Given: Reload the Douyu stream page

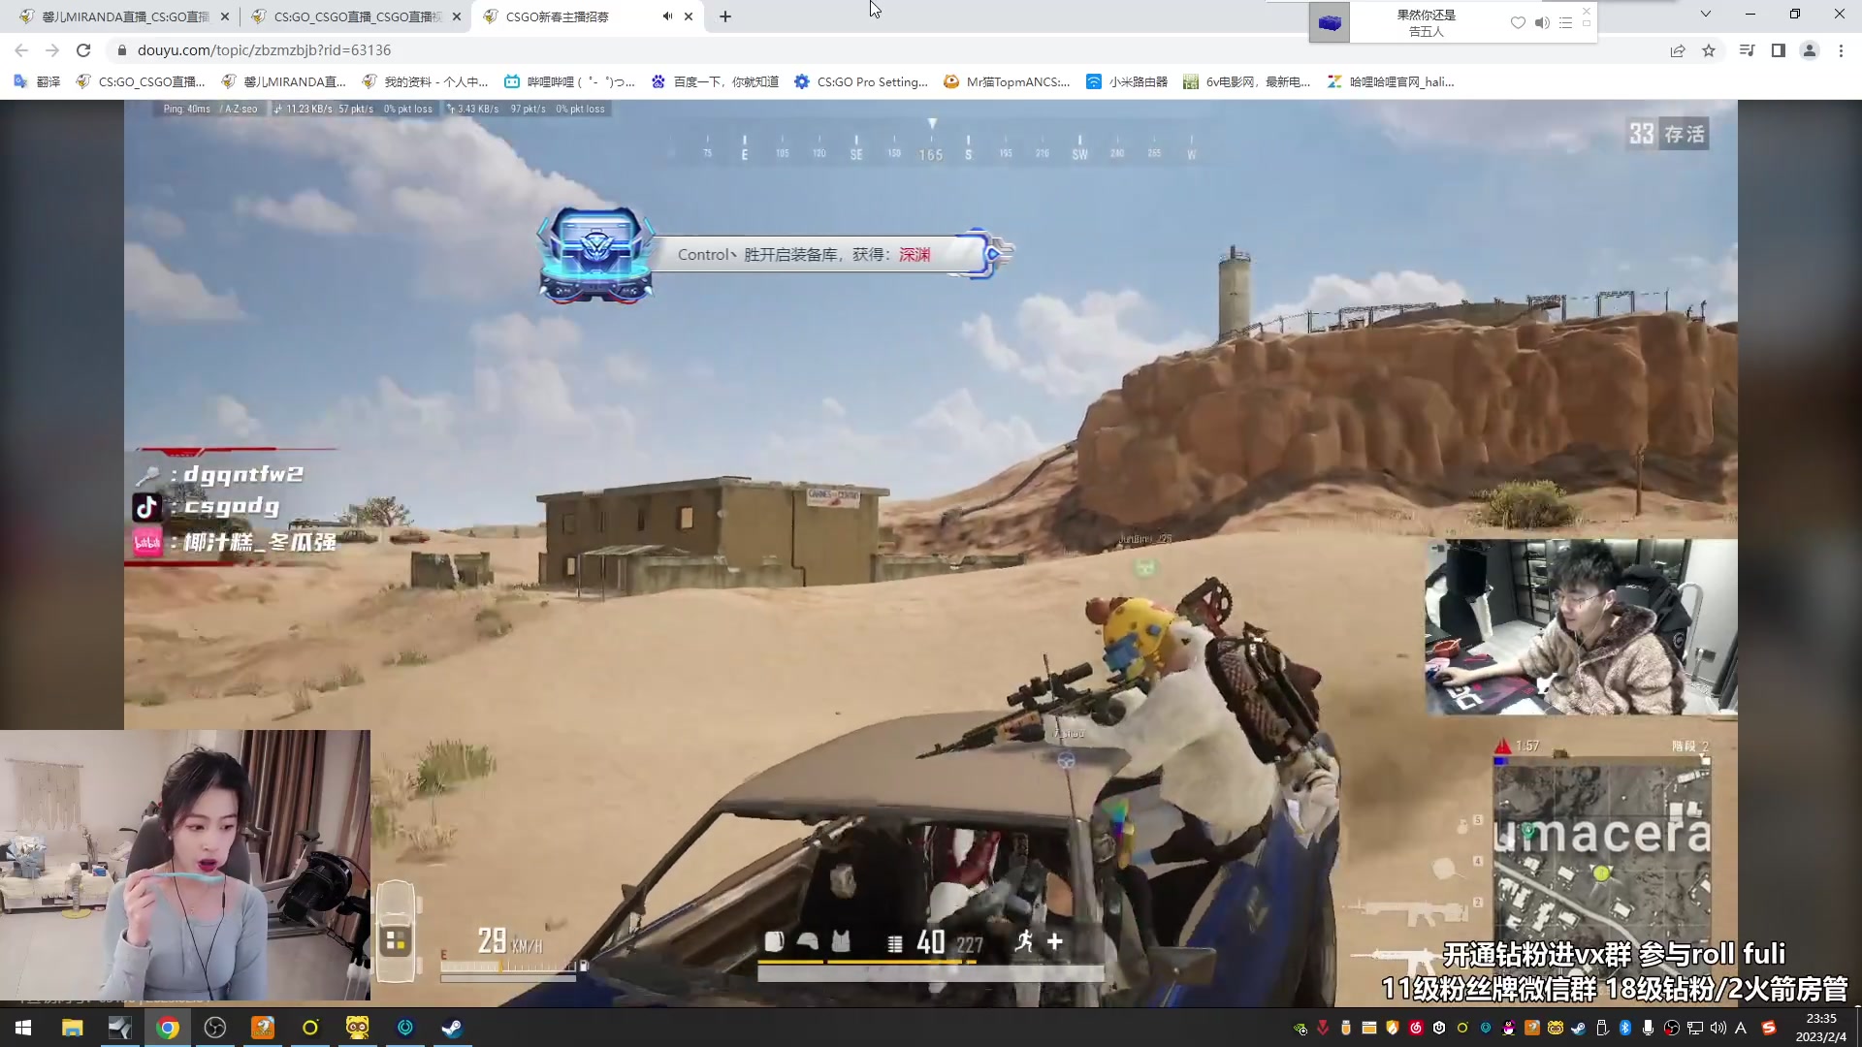Looking at the screenshot, I should coord(83,50).
